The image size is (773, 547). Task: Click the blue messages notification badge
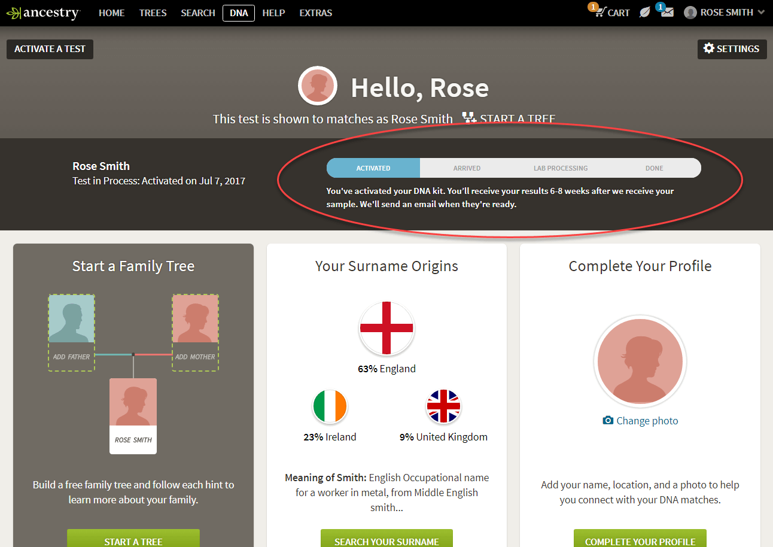pyautogui.click(x=661, y=7)
